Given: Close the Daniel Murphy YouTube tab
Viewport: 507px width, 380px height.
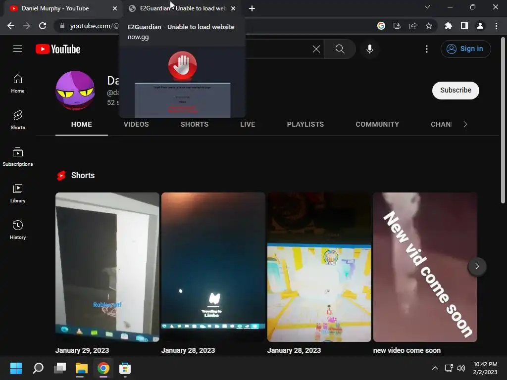Looking at the screenshot, I should point(115,8).
